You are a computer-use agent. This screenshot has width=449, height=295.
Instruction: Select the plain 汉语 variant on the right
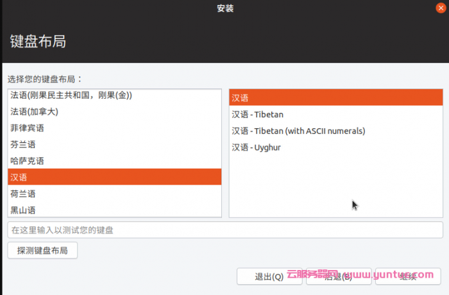coord(335,98)
